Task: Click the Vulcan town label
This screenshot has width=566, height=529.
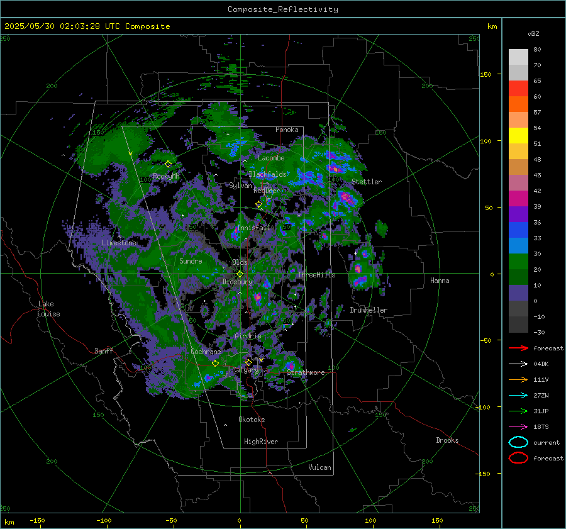Action: [x=320, y=467]
